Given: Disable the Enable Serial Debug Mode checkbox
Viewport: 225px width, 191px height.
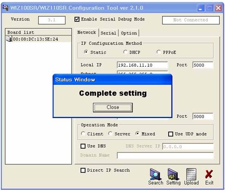Looking at the screenshot, I should coord(77,19).
